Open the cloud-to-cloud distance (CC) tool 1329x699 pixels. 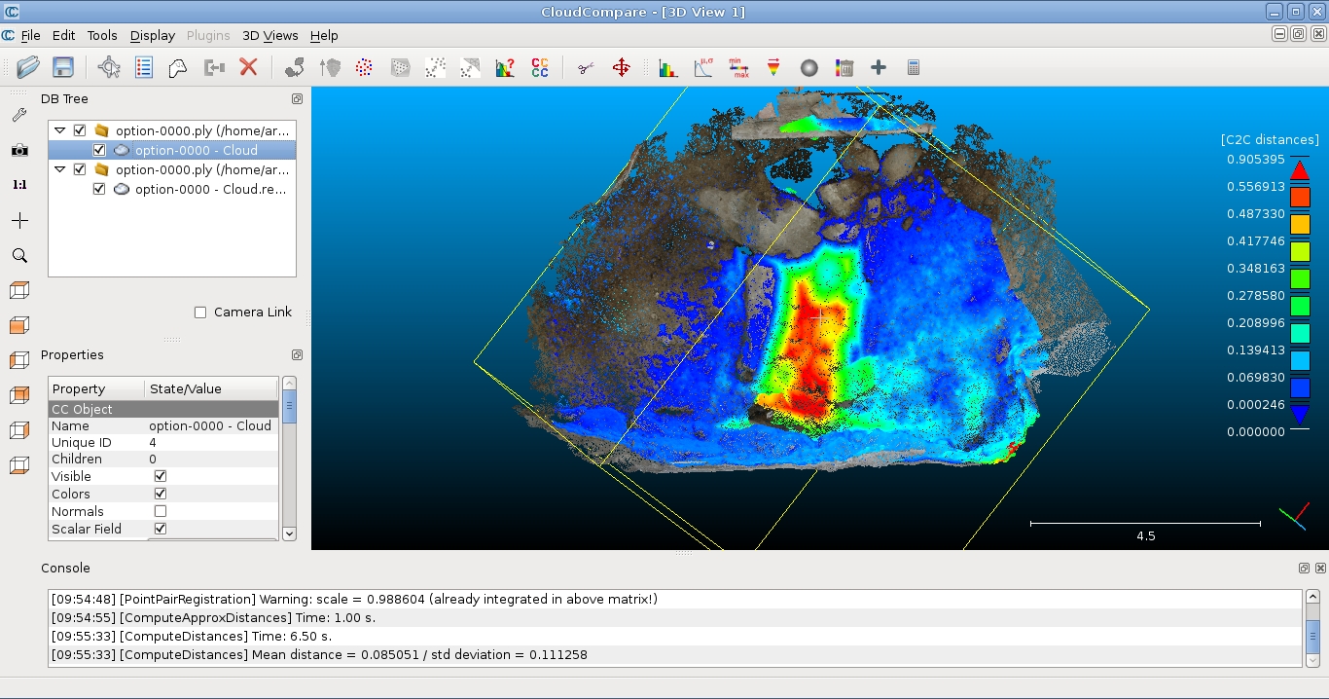click(540, 67)
